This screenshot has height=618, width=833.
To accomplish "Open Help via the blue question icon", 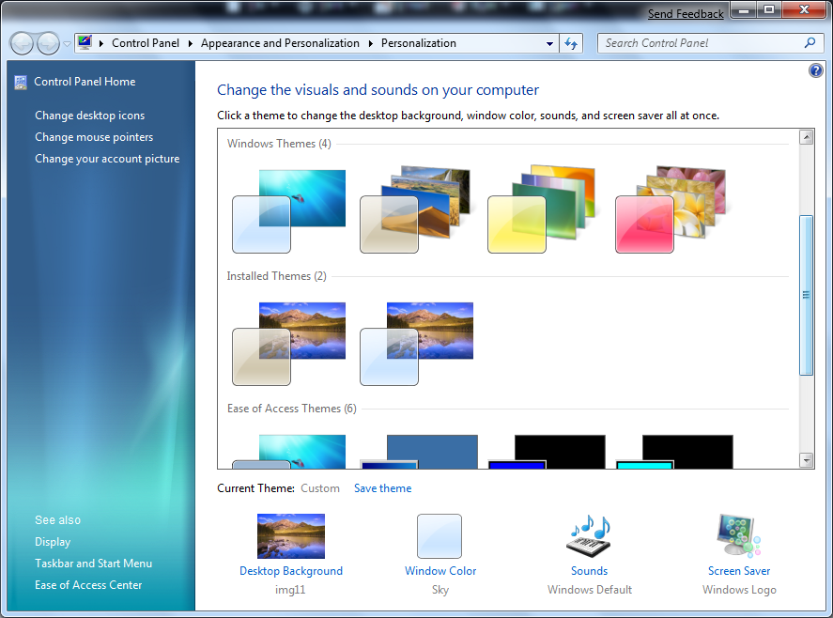I will click(x=815, y=70).
